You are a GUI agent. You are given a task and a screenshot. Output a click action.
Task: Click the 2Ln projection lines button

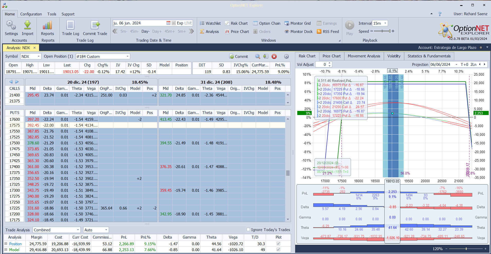pos(474,65)
